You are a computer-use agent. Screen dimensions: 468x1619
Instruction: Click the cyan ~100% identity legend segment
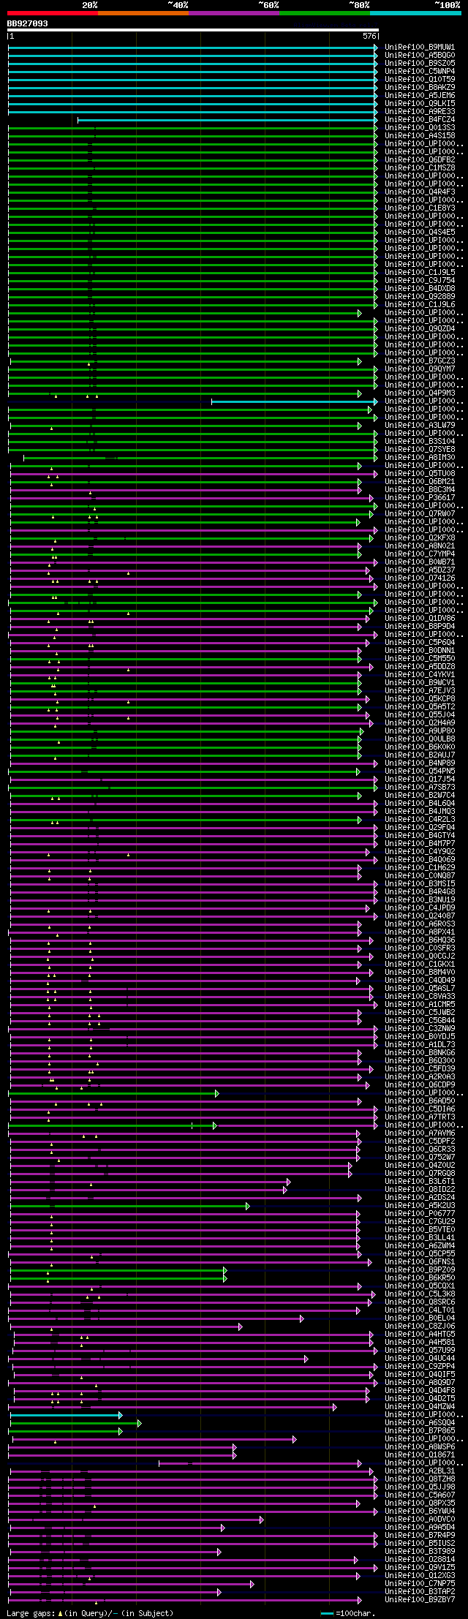[415, 13]
